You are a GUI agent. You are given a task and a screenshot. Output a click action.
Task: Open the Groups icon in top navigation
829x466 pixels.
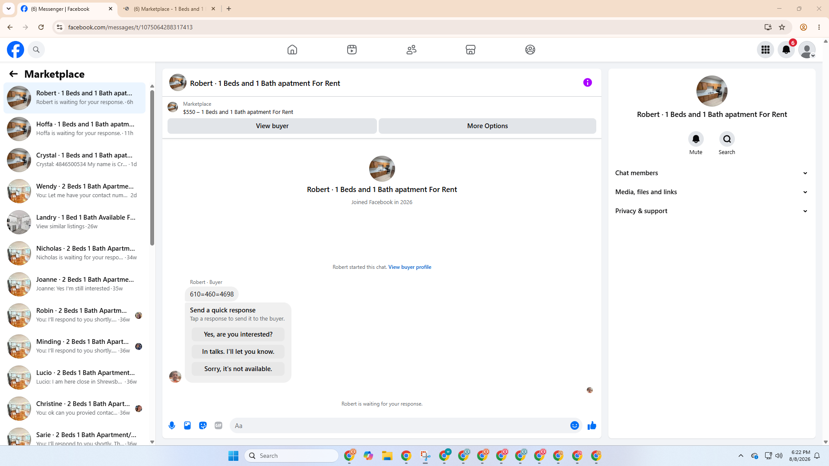[x=530, y=50]
